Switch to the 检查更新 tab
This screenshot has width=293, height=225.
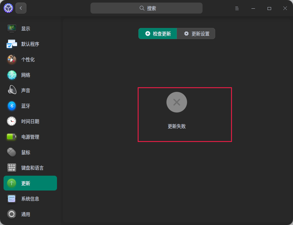click(158, 34)
